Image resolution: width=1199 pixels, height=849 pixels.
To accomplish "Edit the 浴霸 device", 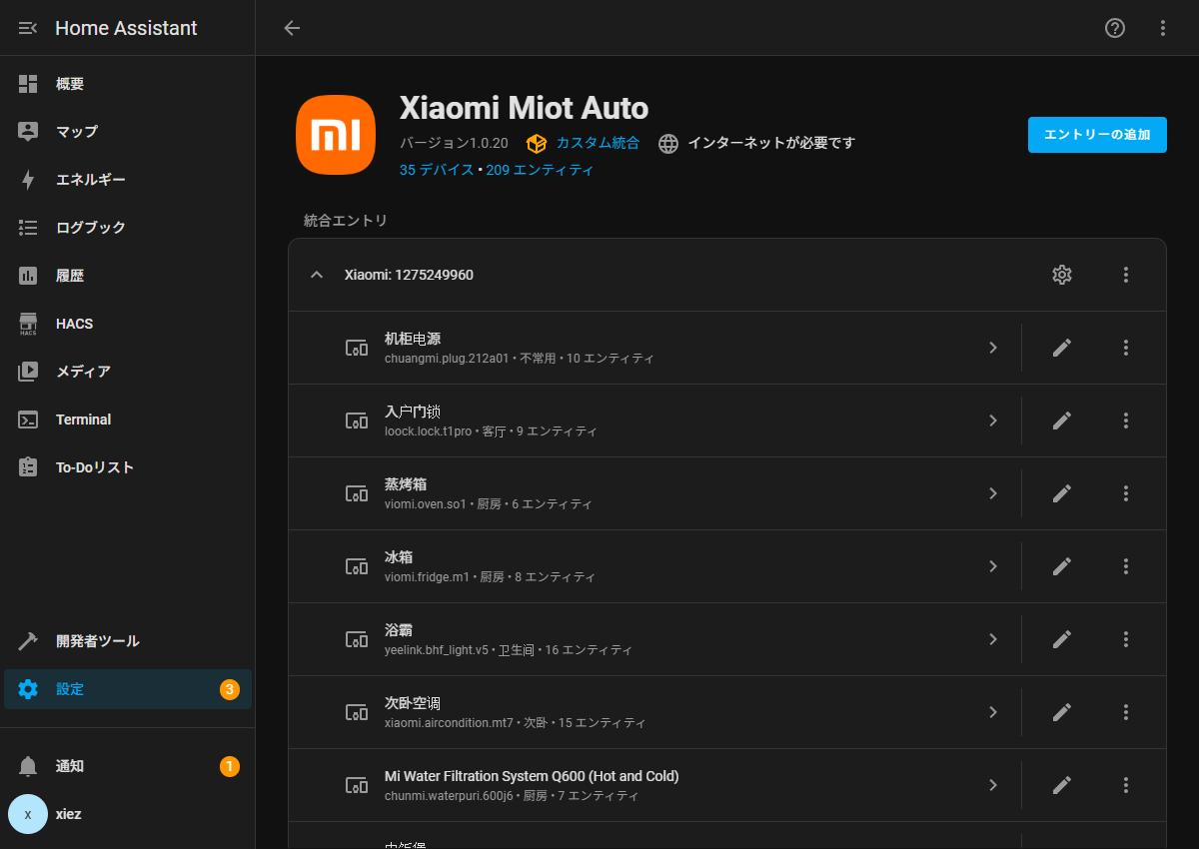I will [x=1062, y=639].
